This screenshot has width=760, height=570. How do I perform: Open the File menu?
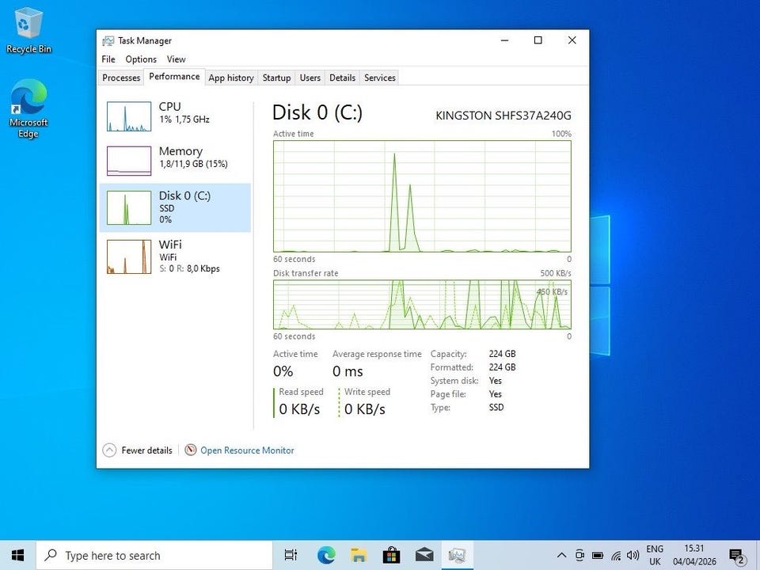(x=108, y=59)
